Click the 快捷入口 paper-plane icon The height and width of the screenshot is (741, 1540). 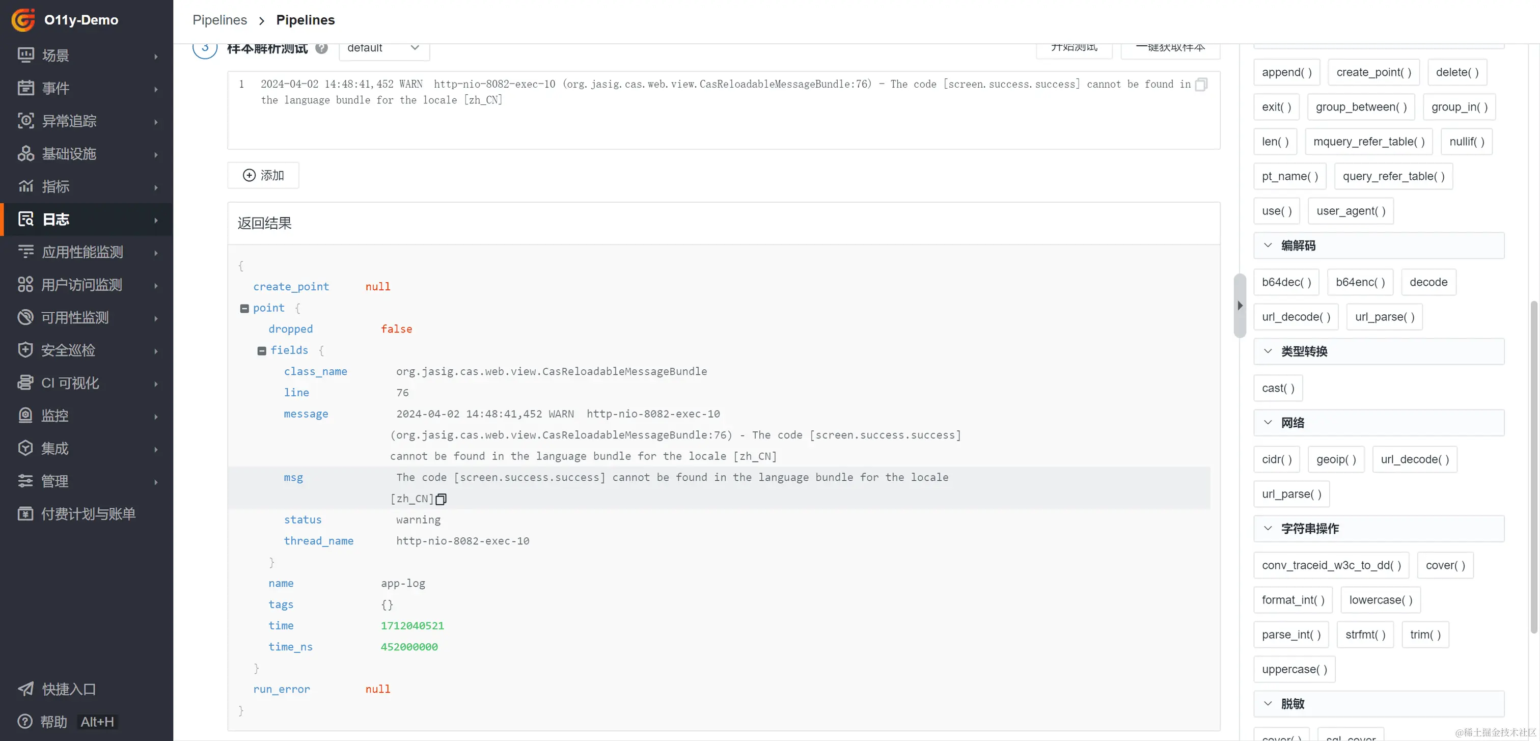click(25, 689)
